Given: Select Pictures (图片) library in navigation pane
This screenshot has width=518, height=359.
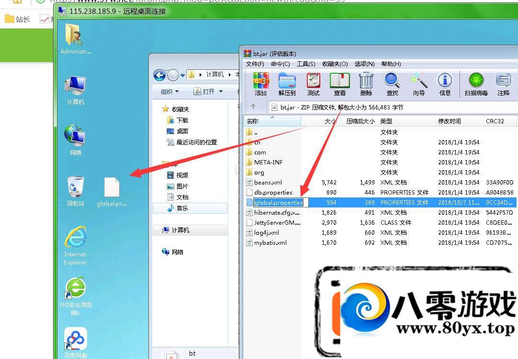Looking at the screenshot, I should pos(178,186).
